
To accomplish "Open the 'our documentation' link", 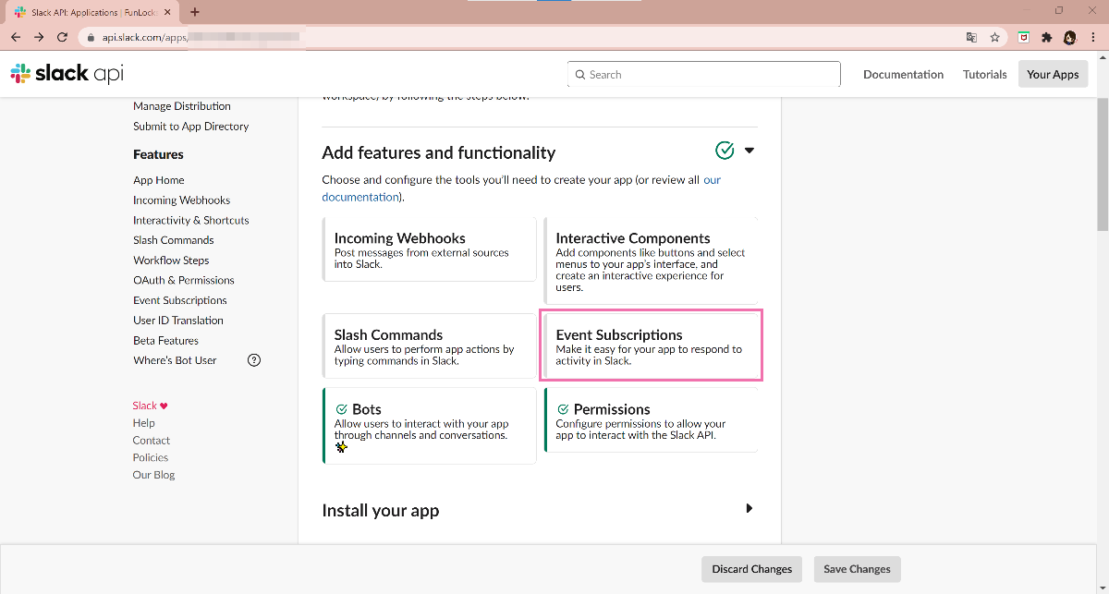I will coord(522,188).
